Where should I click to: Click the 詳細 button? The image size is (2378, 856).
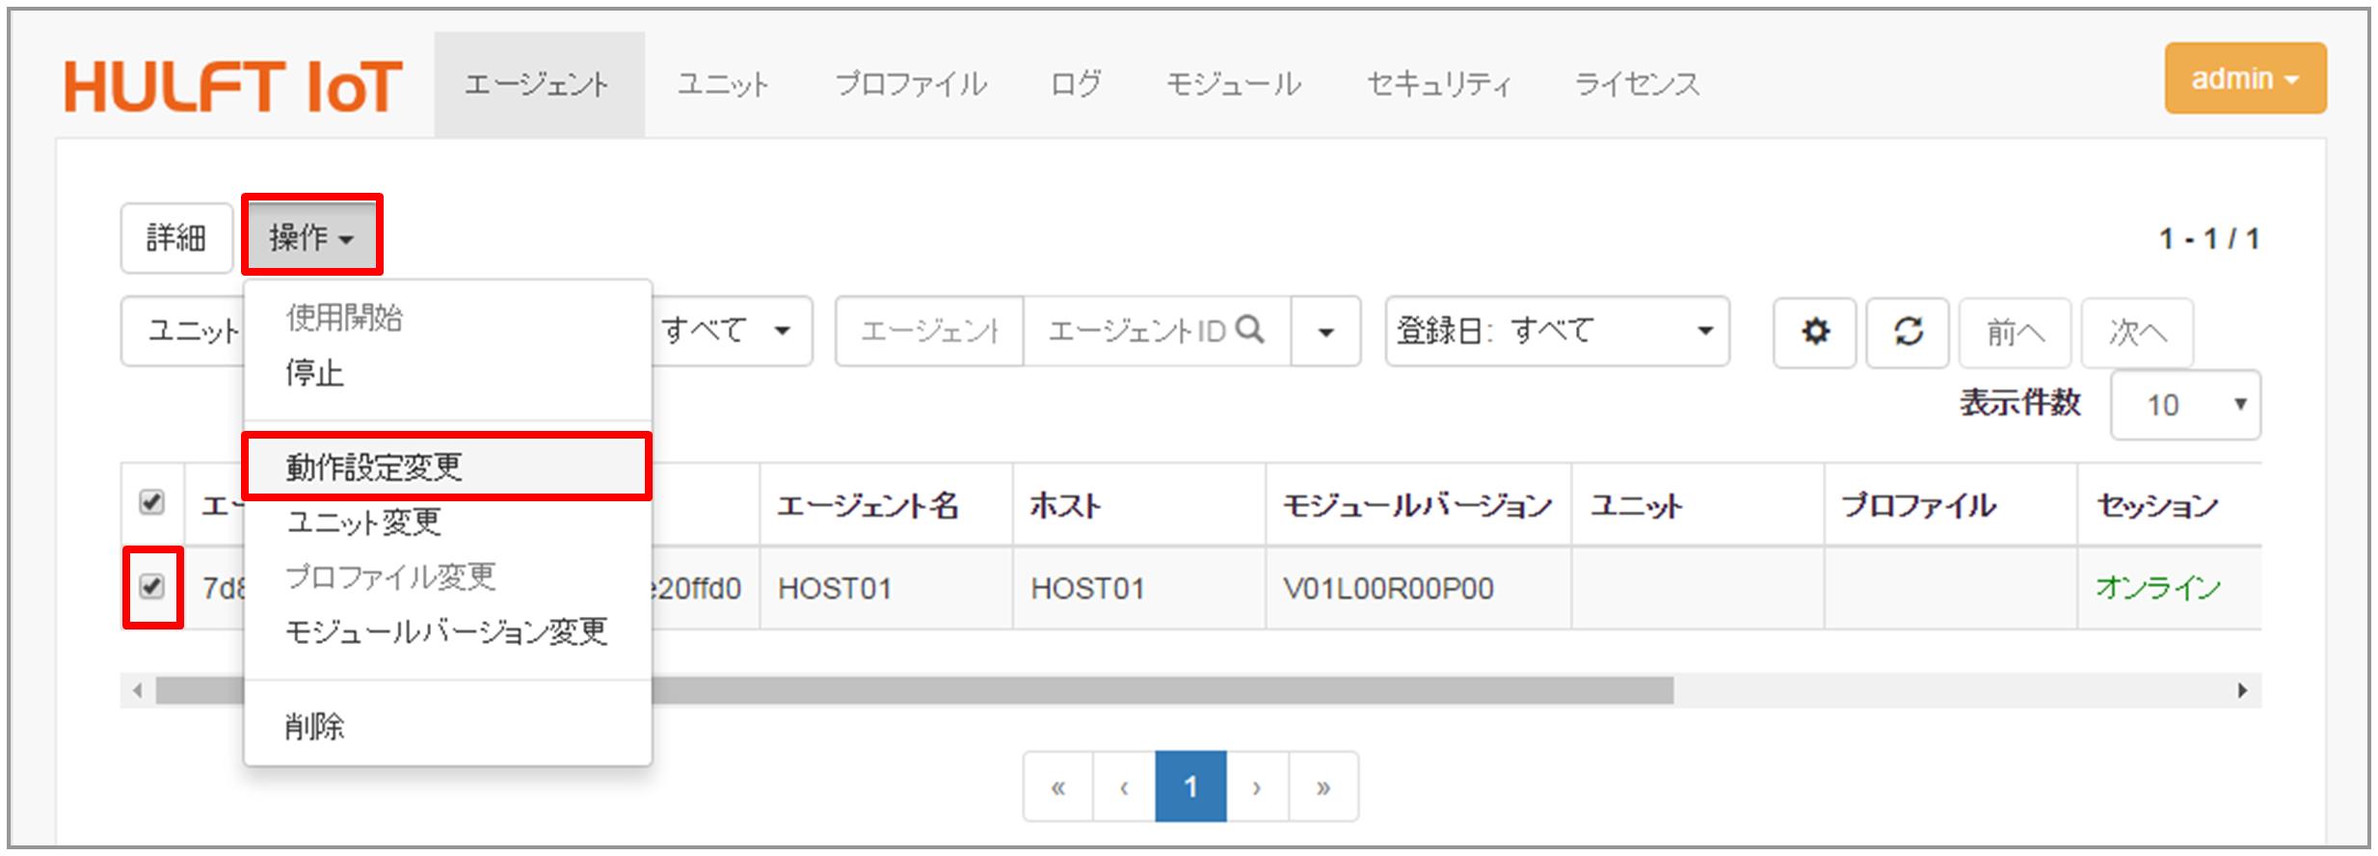tap(176, 238)
